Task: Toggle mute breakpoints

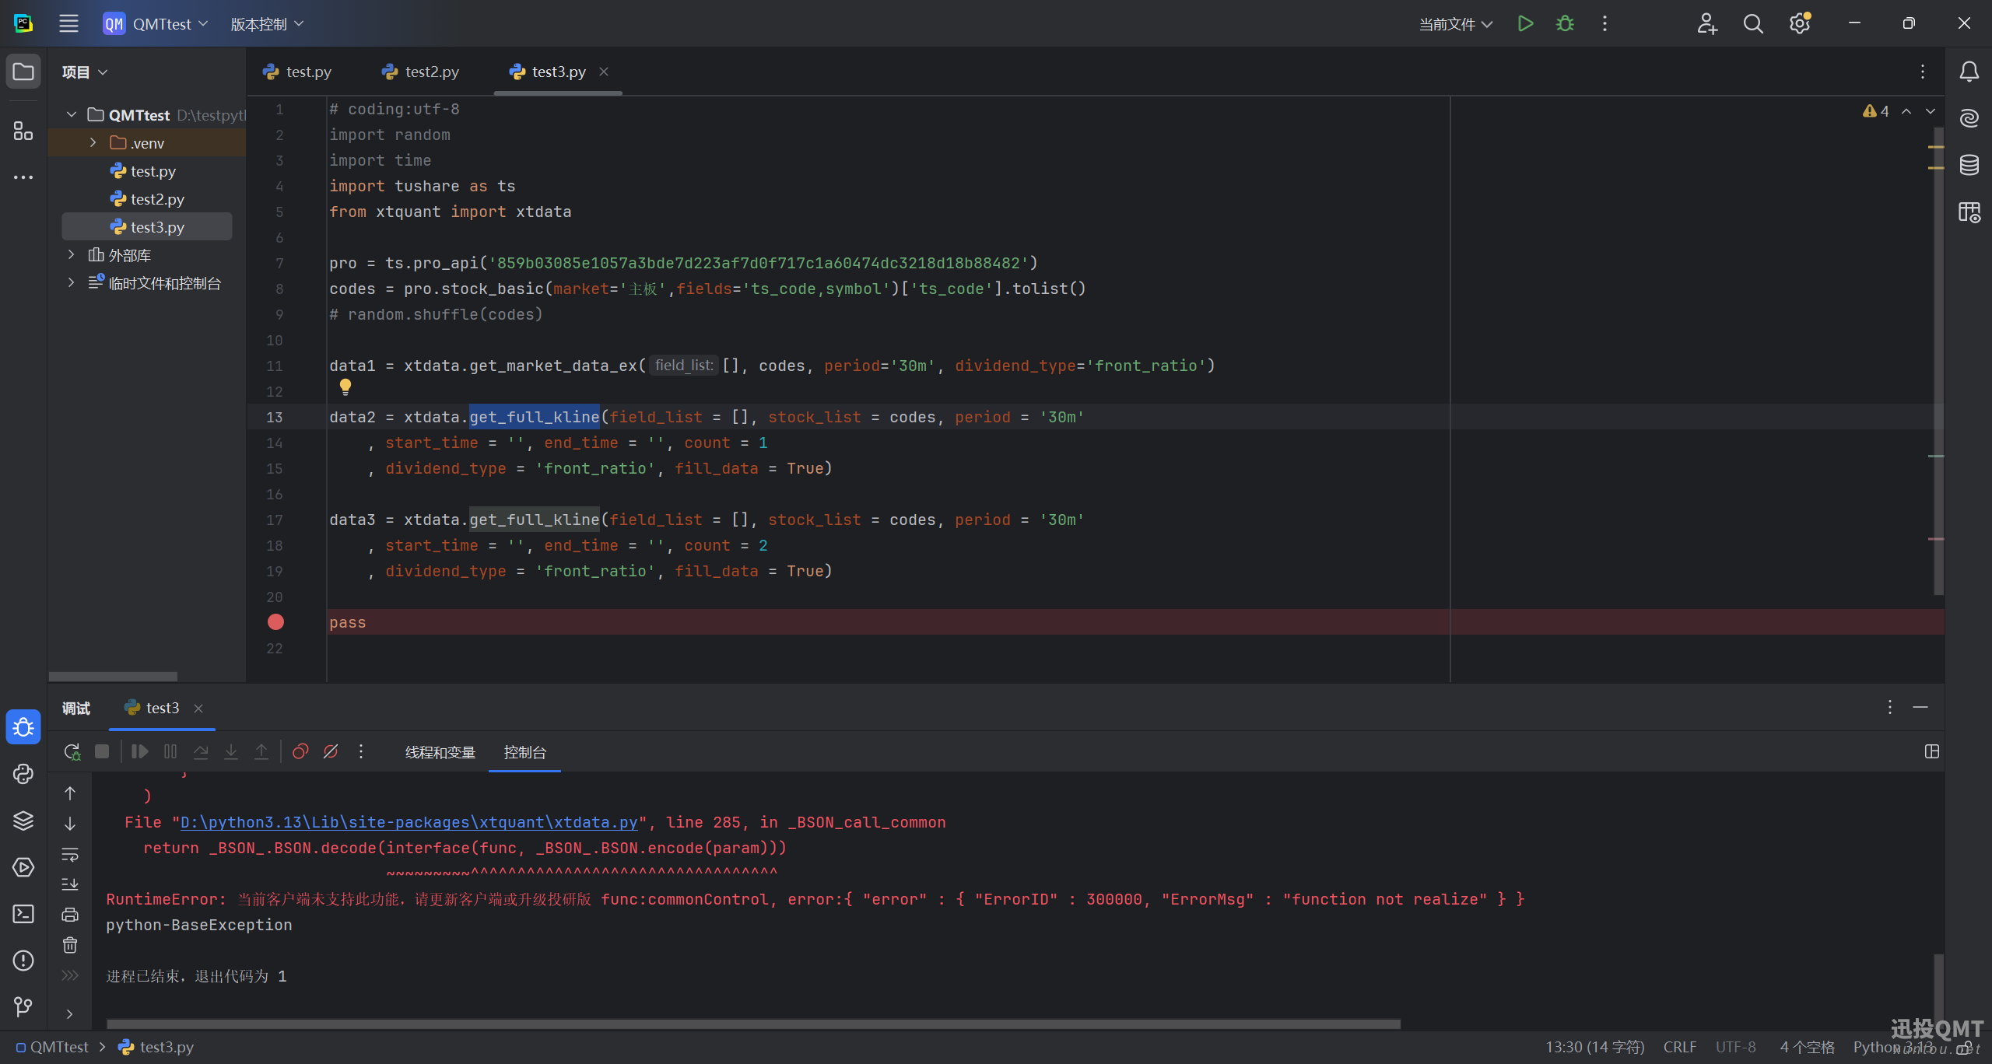Action: [331, 751]
